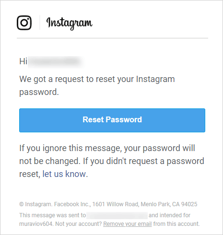Click the "Menlo Park, CA 94025" address text
The width and height of the screenshot is (223, 235).
(x=169, y=204)
